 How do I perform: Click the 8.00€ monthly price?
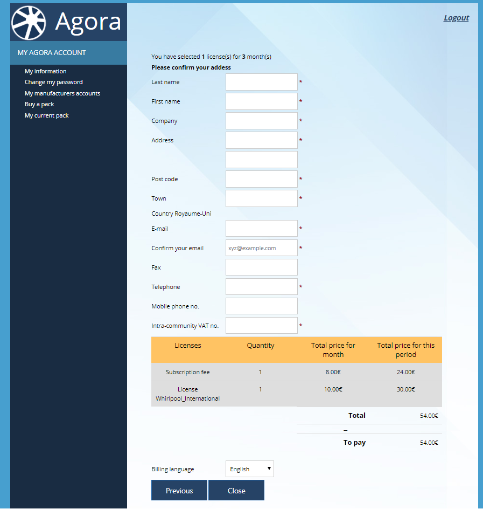(333, 372)
